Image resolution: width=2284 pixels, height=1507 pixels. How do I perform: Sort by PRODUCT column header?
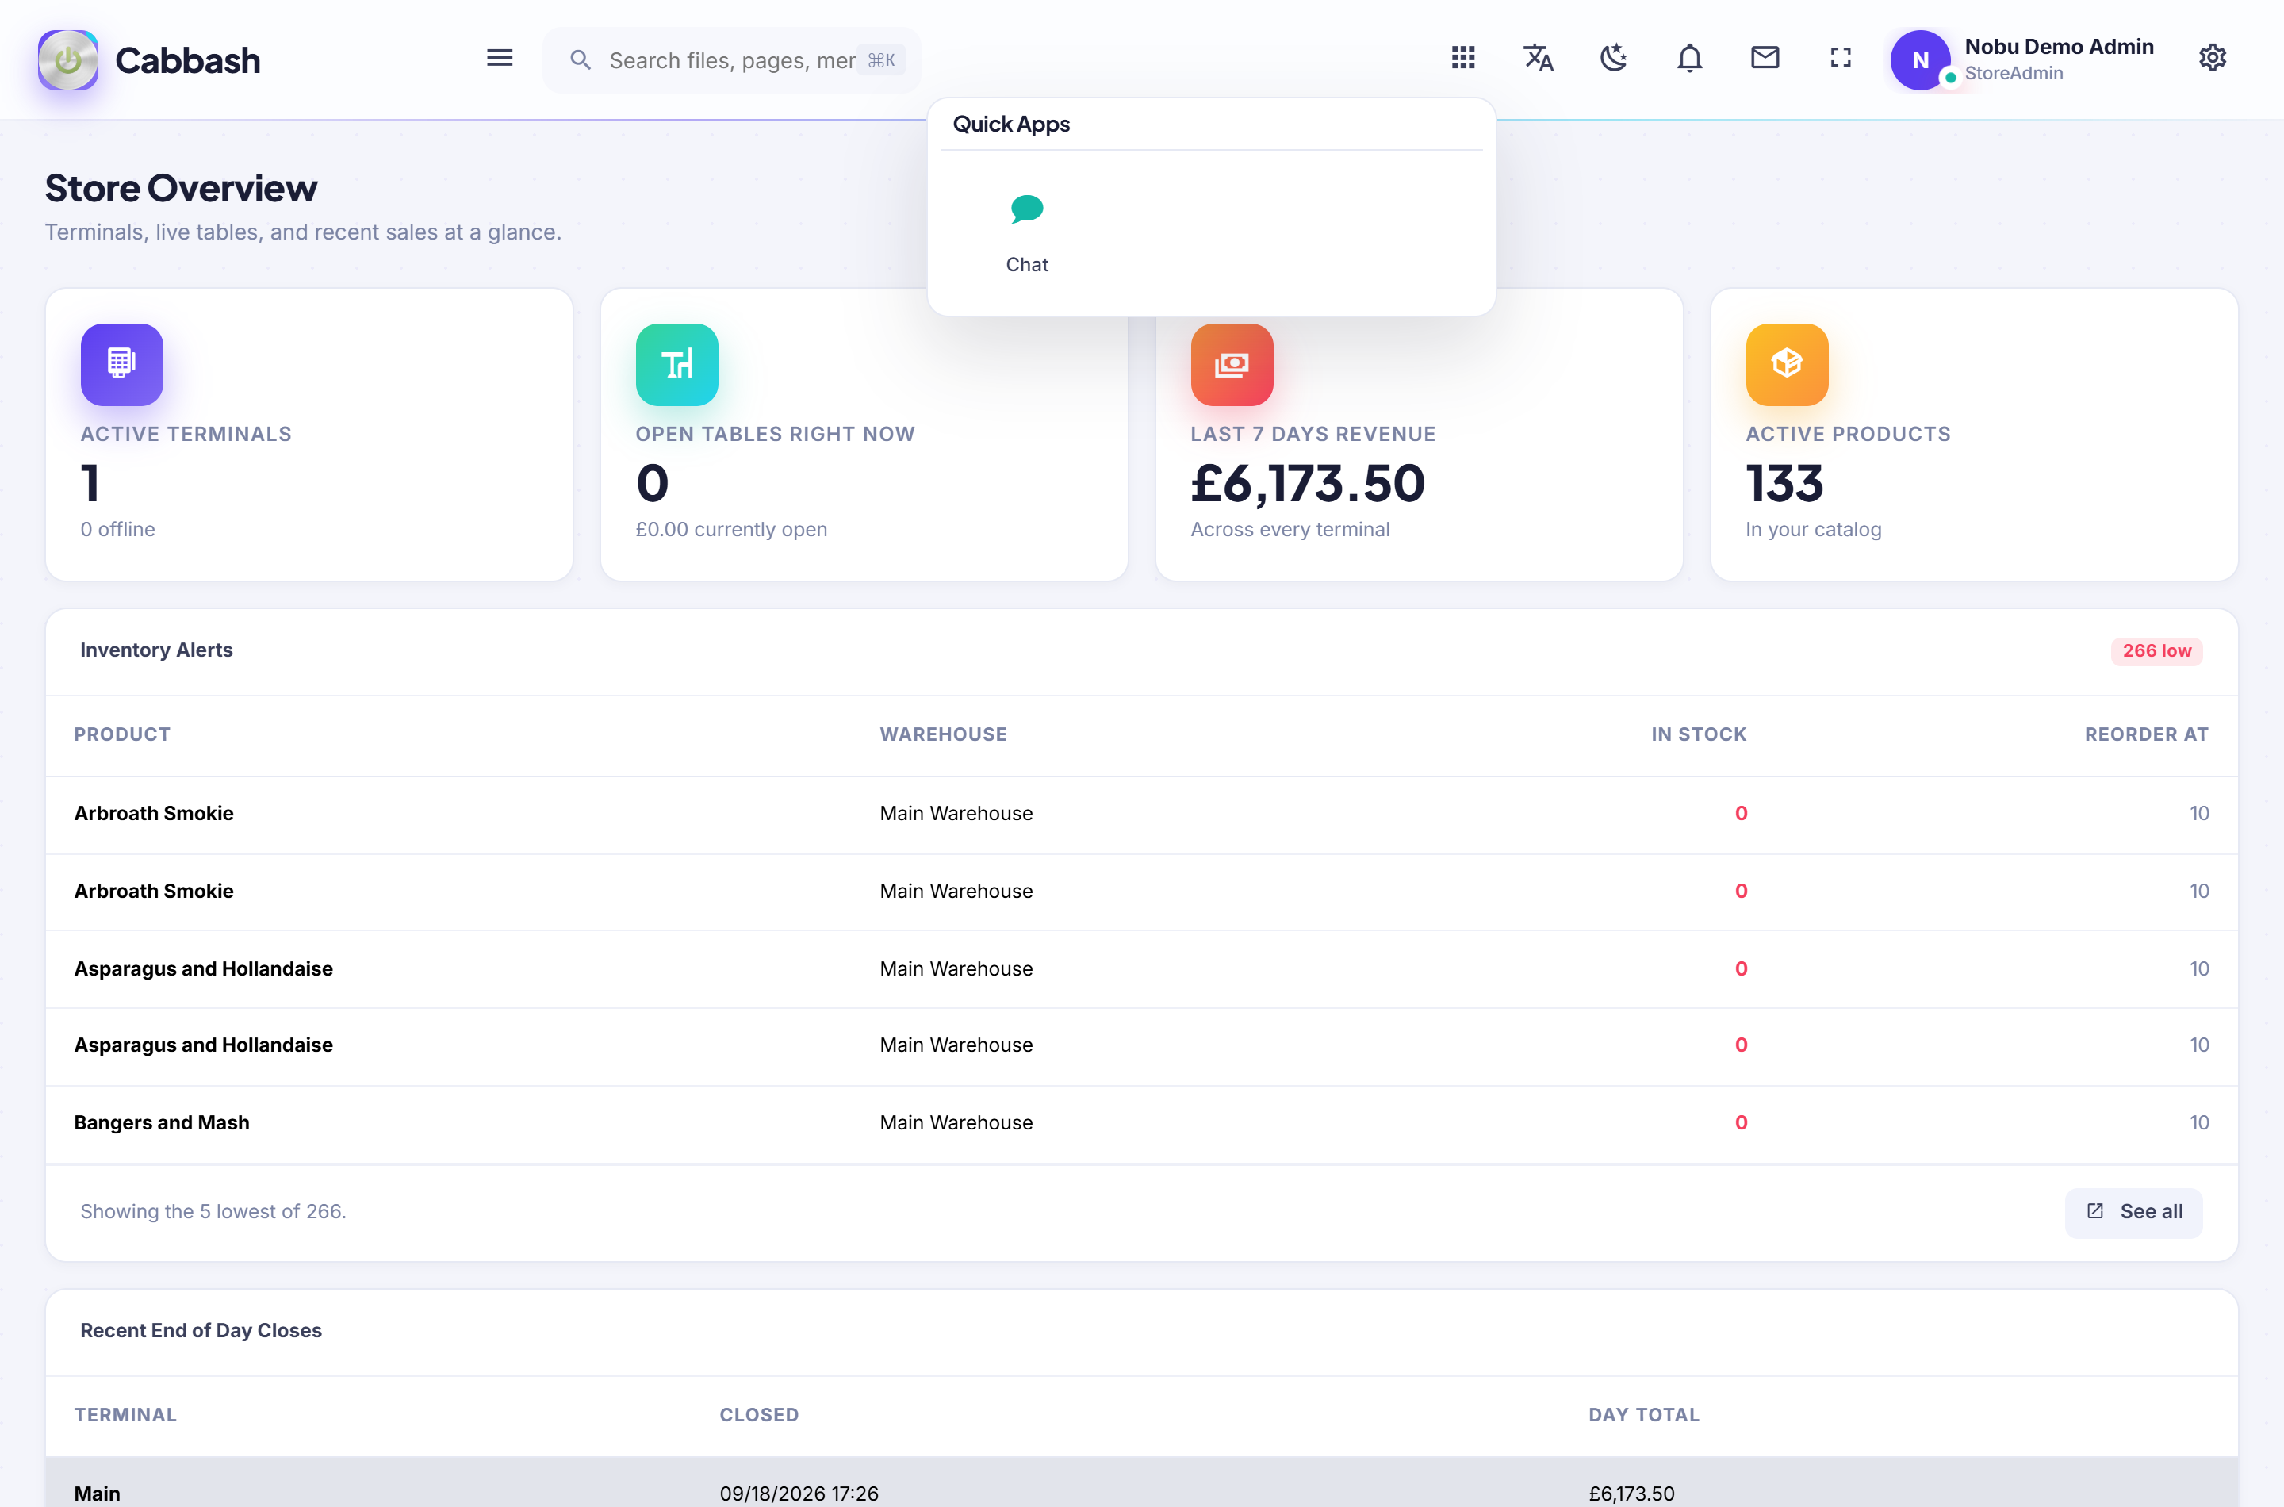click(x=122, y=734)
